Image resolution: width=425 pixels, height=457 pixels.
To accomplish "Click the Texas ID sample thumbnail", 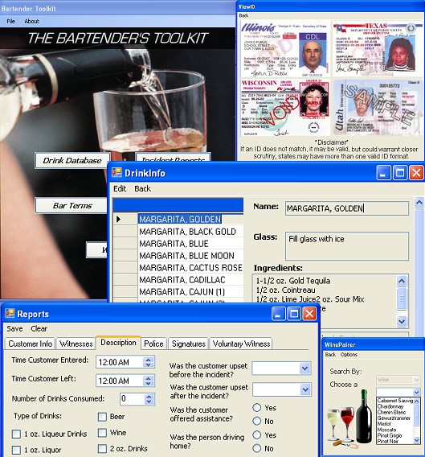I will [x=378, y=48].
